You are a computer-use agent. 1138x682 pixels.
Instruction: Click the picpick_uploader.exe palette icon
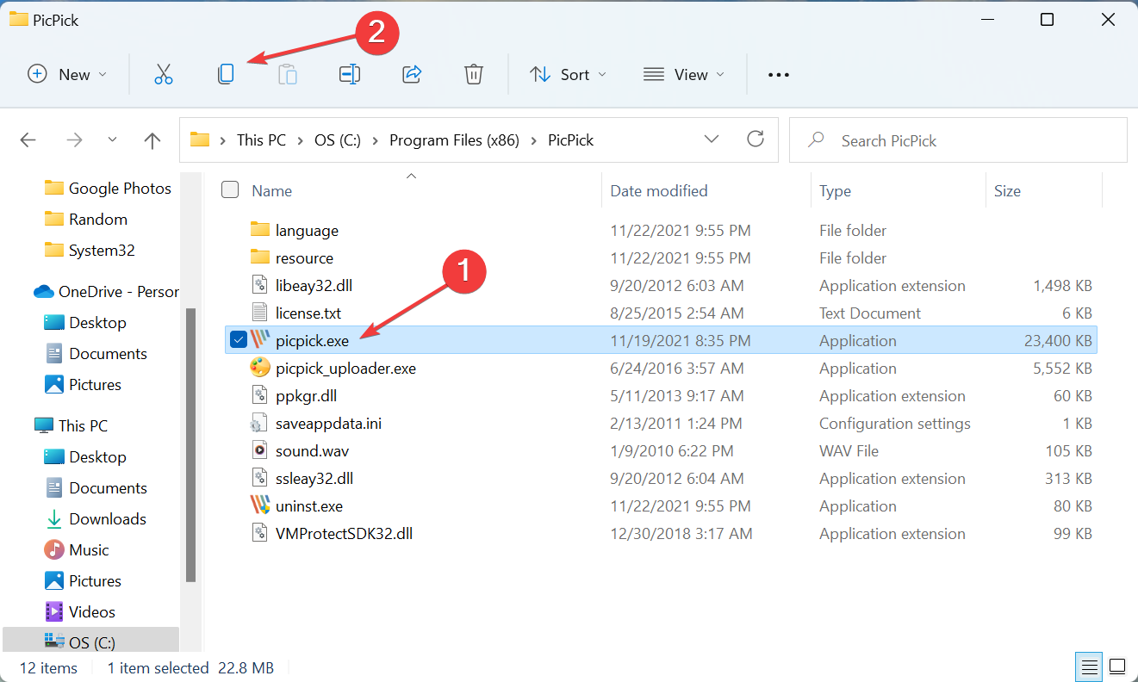pos(259,368)
